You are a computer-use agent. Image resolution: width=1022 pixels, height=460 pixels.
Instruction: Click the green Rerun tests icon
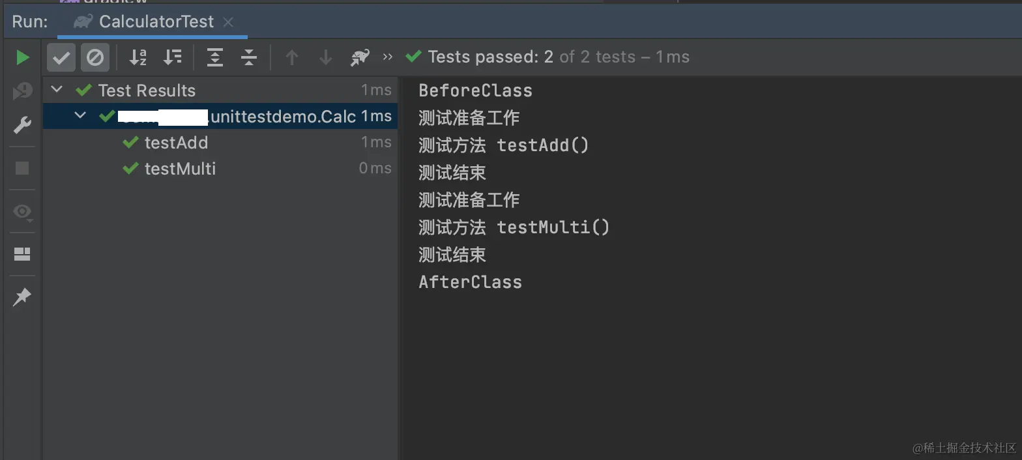pos(22,57)
